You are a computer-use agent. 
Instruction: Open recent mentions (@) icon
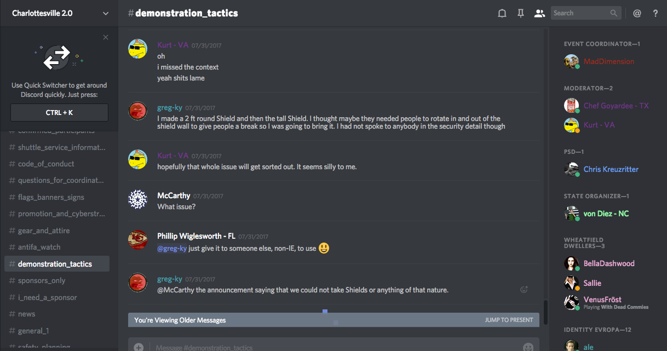(x=637, y=13)
